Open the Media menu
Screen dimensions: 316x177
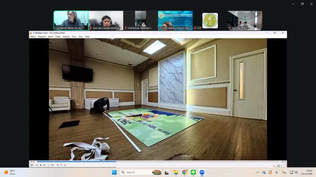coord(32,37)
